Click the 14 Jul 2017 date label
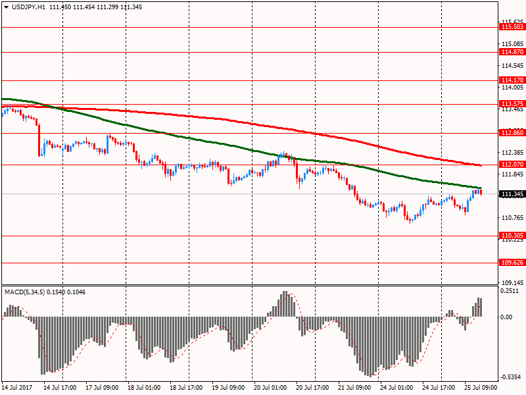 pyautogui.click(x=17, y=387)
